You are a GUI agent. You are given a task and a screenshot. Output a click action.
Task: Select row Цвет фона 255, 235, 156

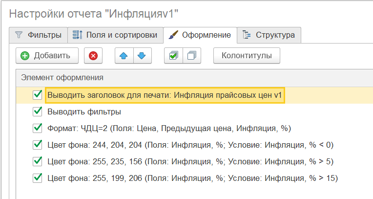click(x=194, y=161)
